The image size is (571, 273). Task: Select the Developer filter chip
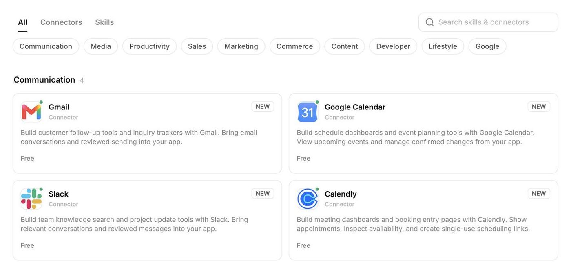[393, 46]
